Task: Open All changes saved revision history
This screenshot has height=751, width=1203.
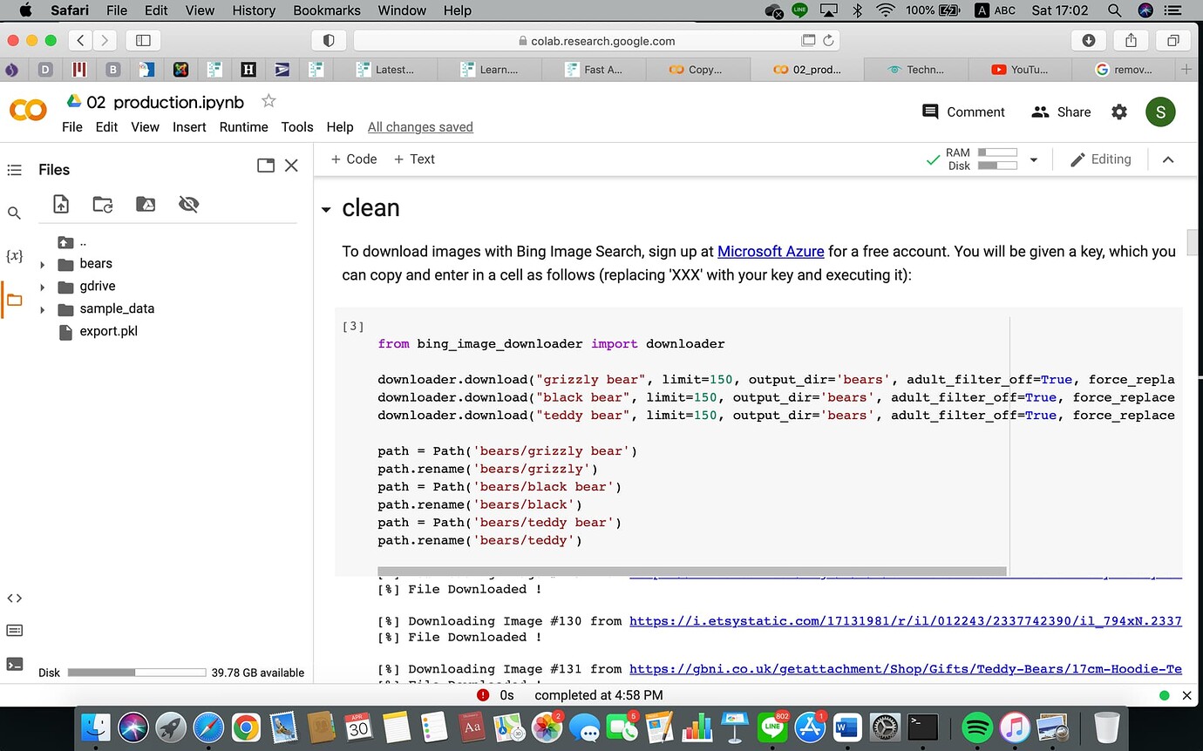Action: click(x=420, y=126)
